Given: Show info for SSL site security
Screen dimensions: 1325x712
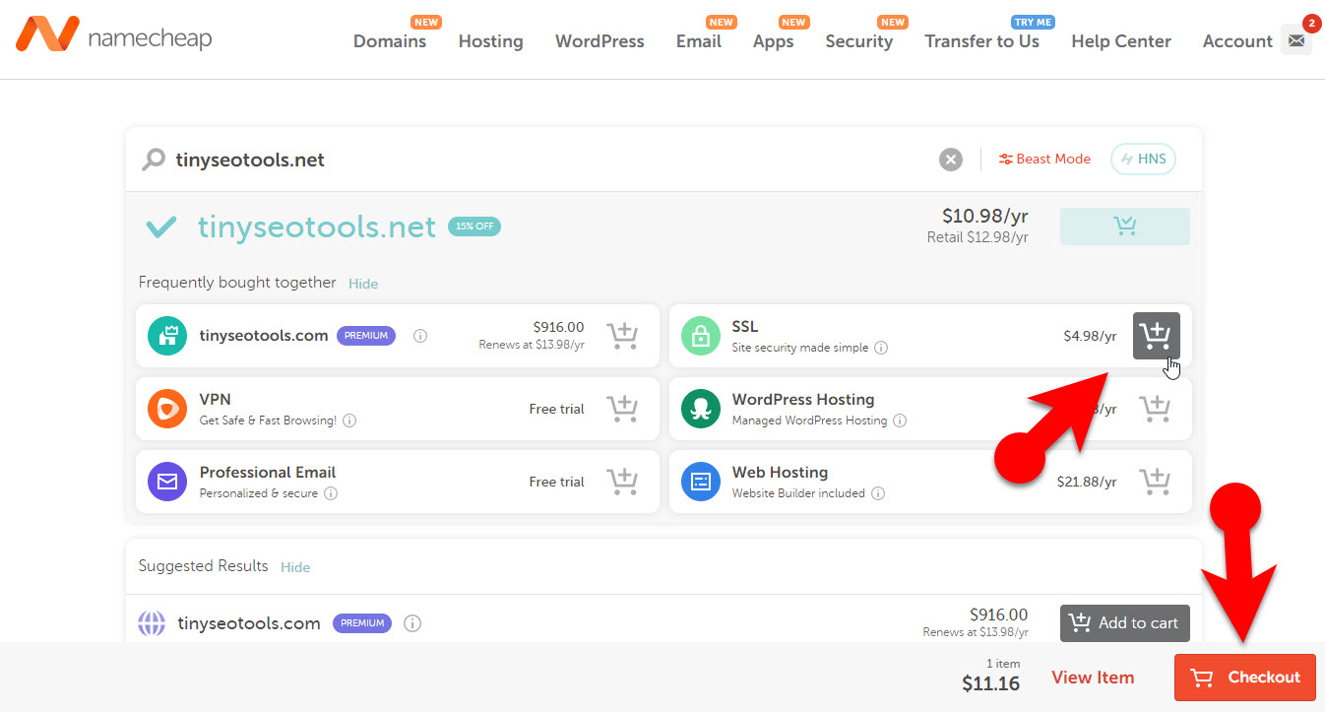Looking at the screenshot, I should click(881, 348).
